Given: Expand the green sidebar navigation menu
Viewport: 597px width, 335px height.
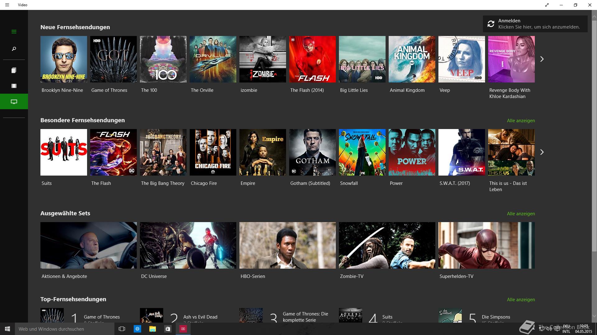Looking at the screenshot, I should pyautogui.click(x=14, y=32).
